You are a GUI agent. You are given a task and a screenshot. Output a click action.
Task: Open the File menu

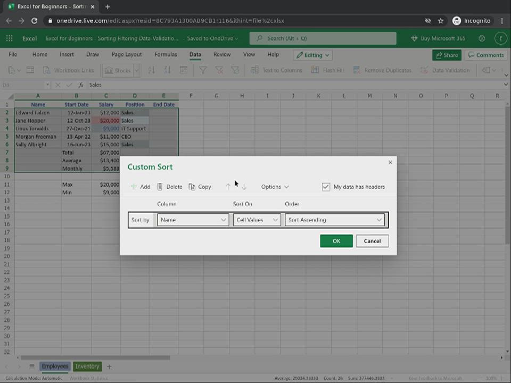coord(13,54)
